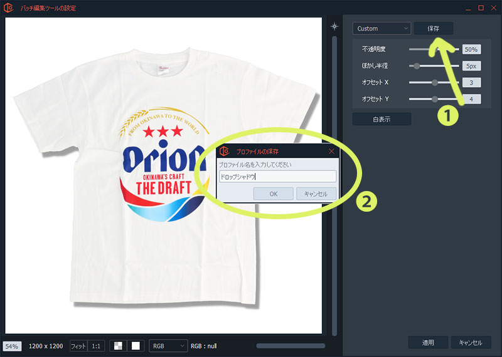
Task: Maximize the batch edit settings window
Action: (x=481, y=8)
